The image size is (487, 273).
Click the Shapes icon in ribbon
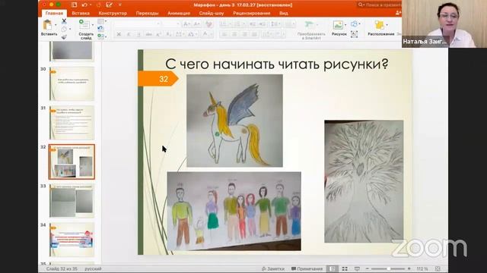coord(354,24)
